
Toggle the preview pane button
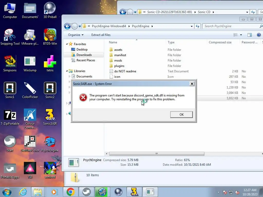point(250,35)
